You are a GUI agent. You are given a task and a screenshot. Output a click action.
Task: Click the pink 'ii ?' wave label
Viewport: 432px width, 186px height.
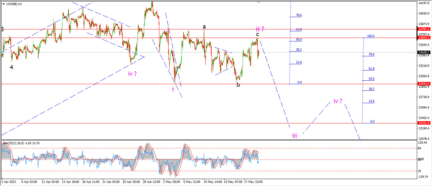coord(260,29)
